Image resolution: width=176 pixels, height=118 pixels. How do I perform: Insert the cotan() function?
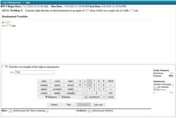[44, 85]
